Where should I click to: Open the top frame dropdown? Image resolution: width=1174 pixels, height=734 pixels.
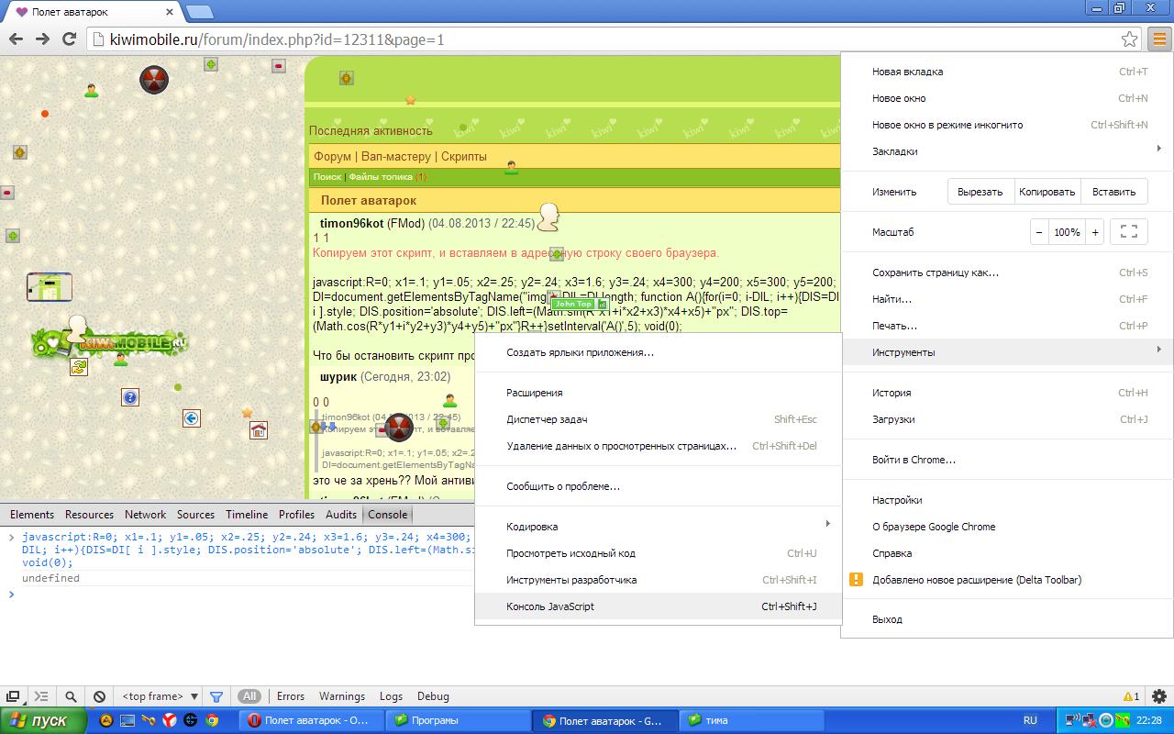coord(159,696)
